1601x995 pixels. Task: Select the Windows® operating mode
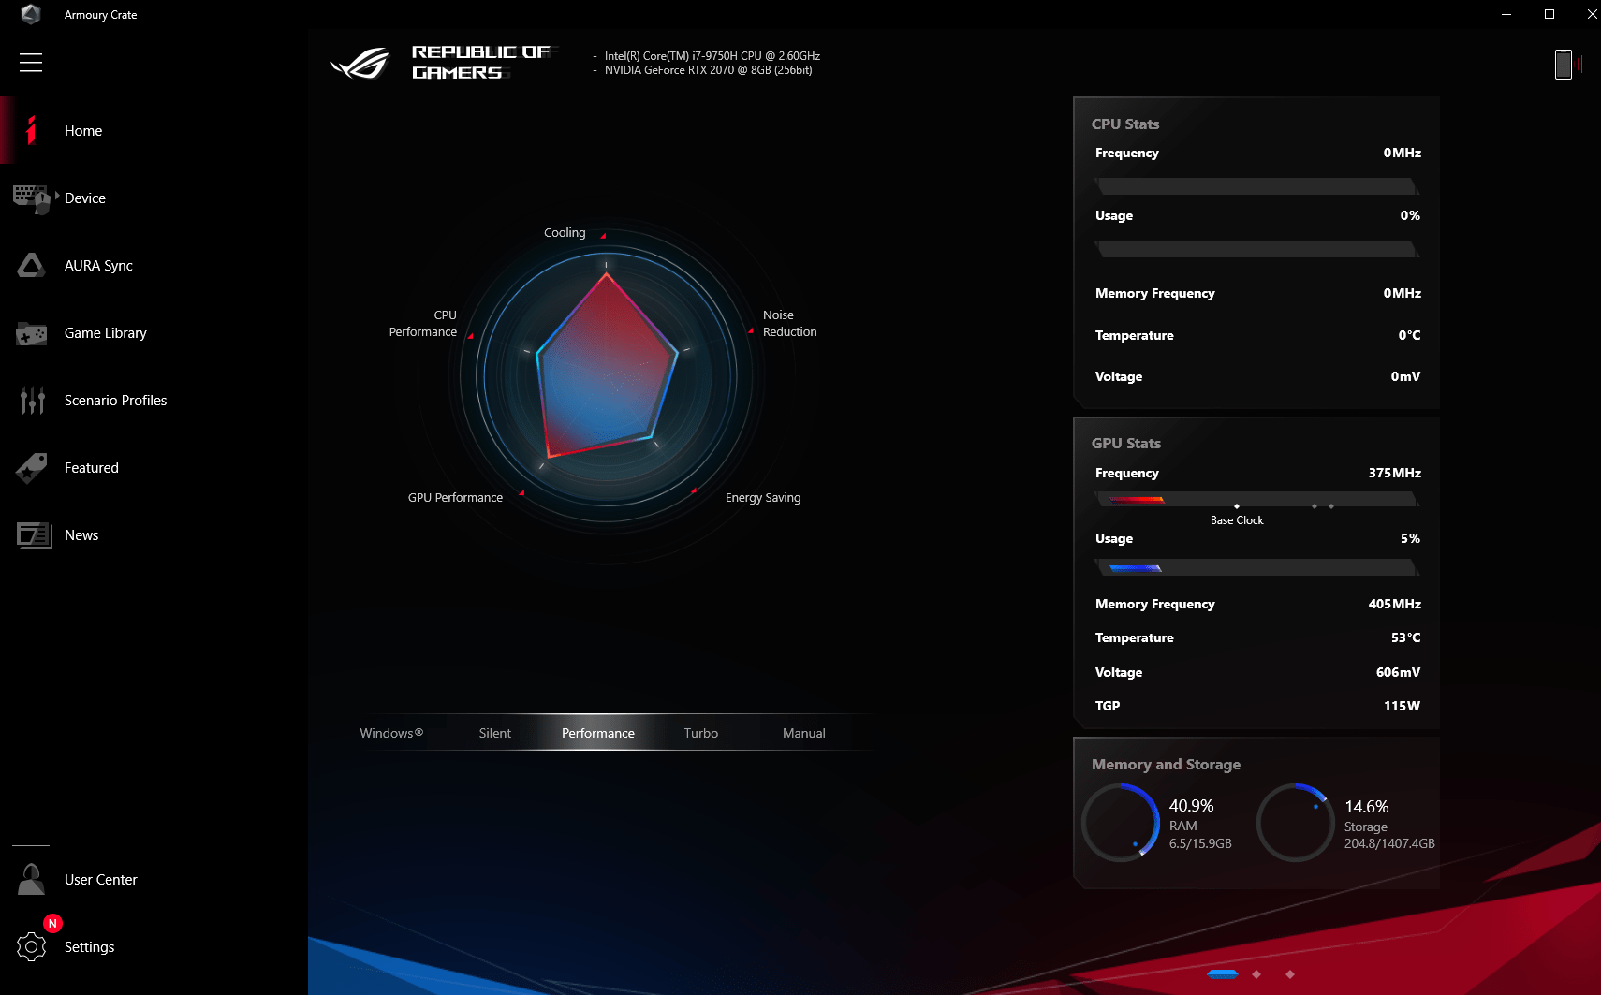pos(391,733)
